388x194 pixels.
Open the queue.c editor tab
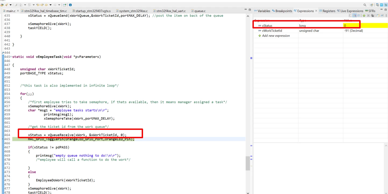tap(198, 11)
